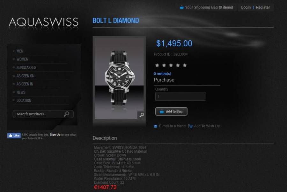Rate the product with the fifth star
The image size is (287, 192).
[x=185, y=65]
